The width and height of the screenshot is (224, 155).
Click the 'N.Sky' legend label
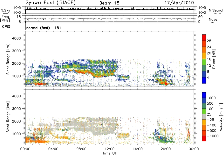[x=5, y=10]
